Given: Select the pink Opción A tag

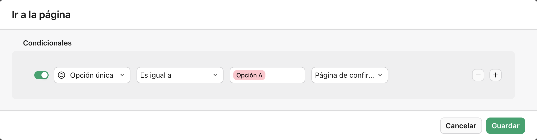Looking at the screenshot, I should [x=249, y=75].
